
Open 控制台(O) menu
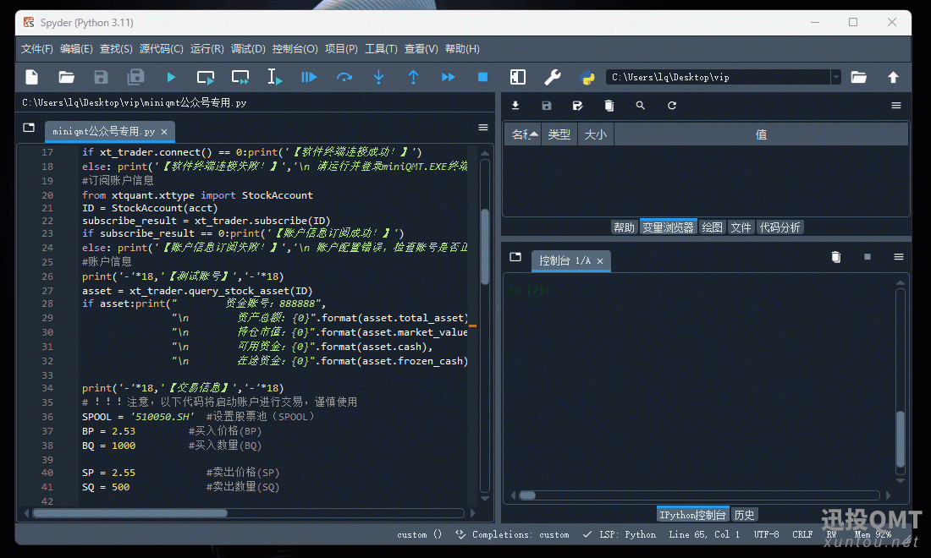(x=295, y=49)
